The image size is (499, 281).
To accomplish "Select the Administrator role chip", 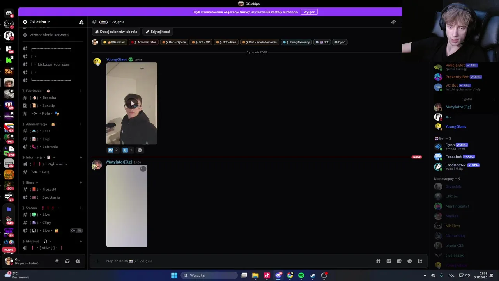I will pyautogui.click(x=143, y=42).
